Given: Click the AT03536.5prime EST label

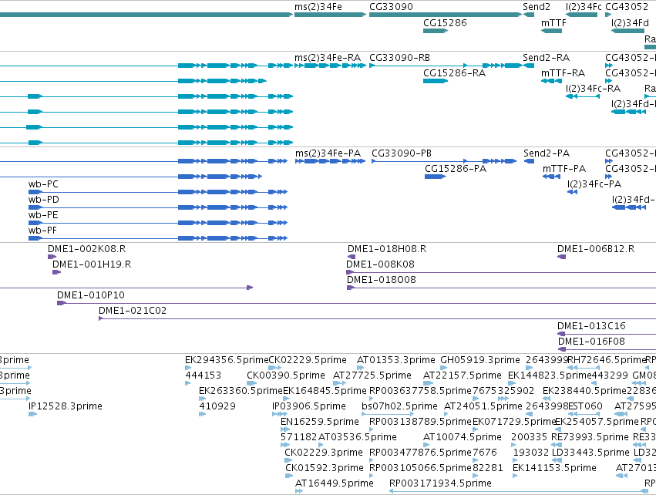Looking at the screenshot, I should pos(357,437).
